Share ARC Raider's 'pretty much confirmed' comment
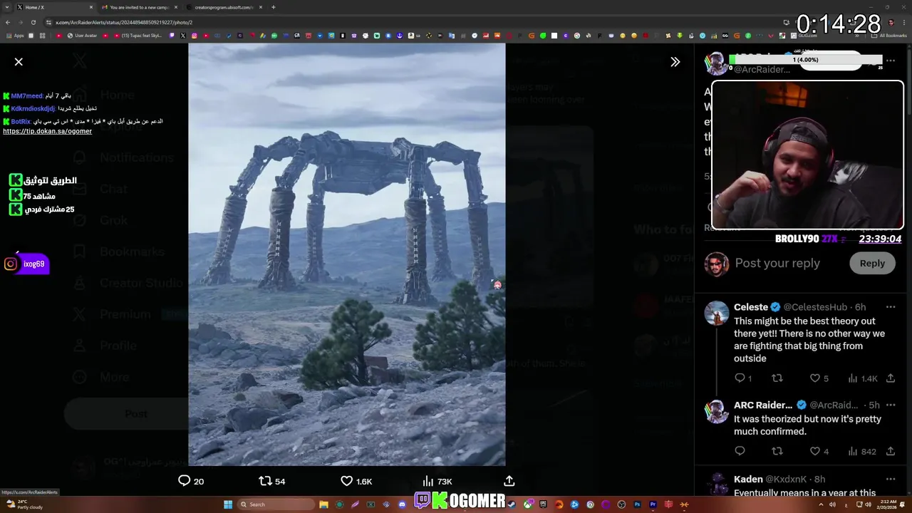 tap(891, 451)
